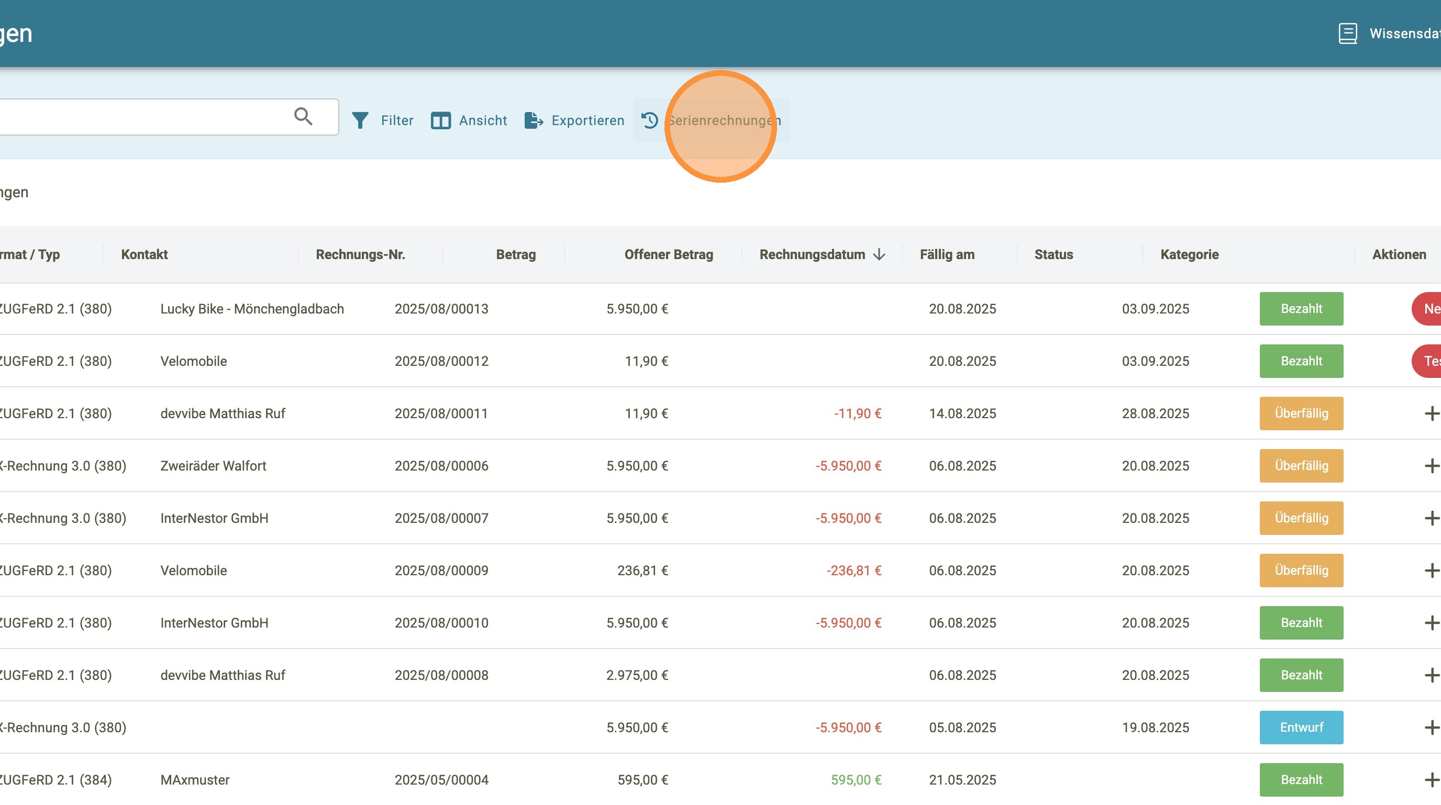Screen dimensions: 1441x805
Task: Sort by Offener Betrag column header
Action: pyautogui.click(x=669, y=255)
